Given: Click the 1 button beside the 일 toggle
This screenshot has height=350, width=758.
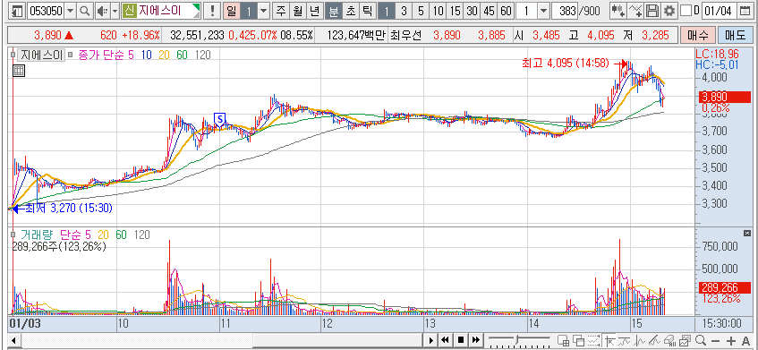Looking at the screenshot, I should coord(249,11).
